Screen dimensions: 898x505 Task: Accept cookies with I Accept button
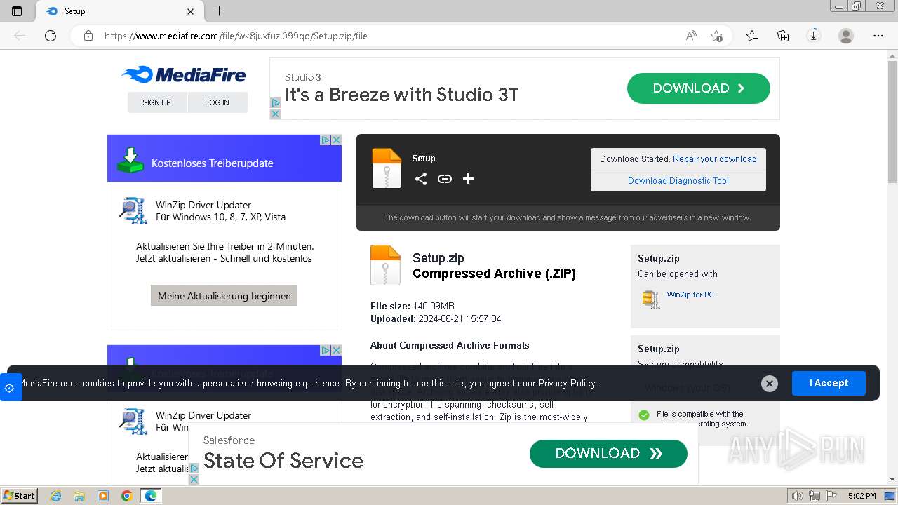(829, 383)
